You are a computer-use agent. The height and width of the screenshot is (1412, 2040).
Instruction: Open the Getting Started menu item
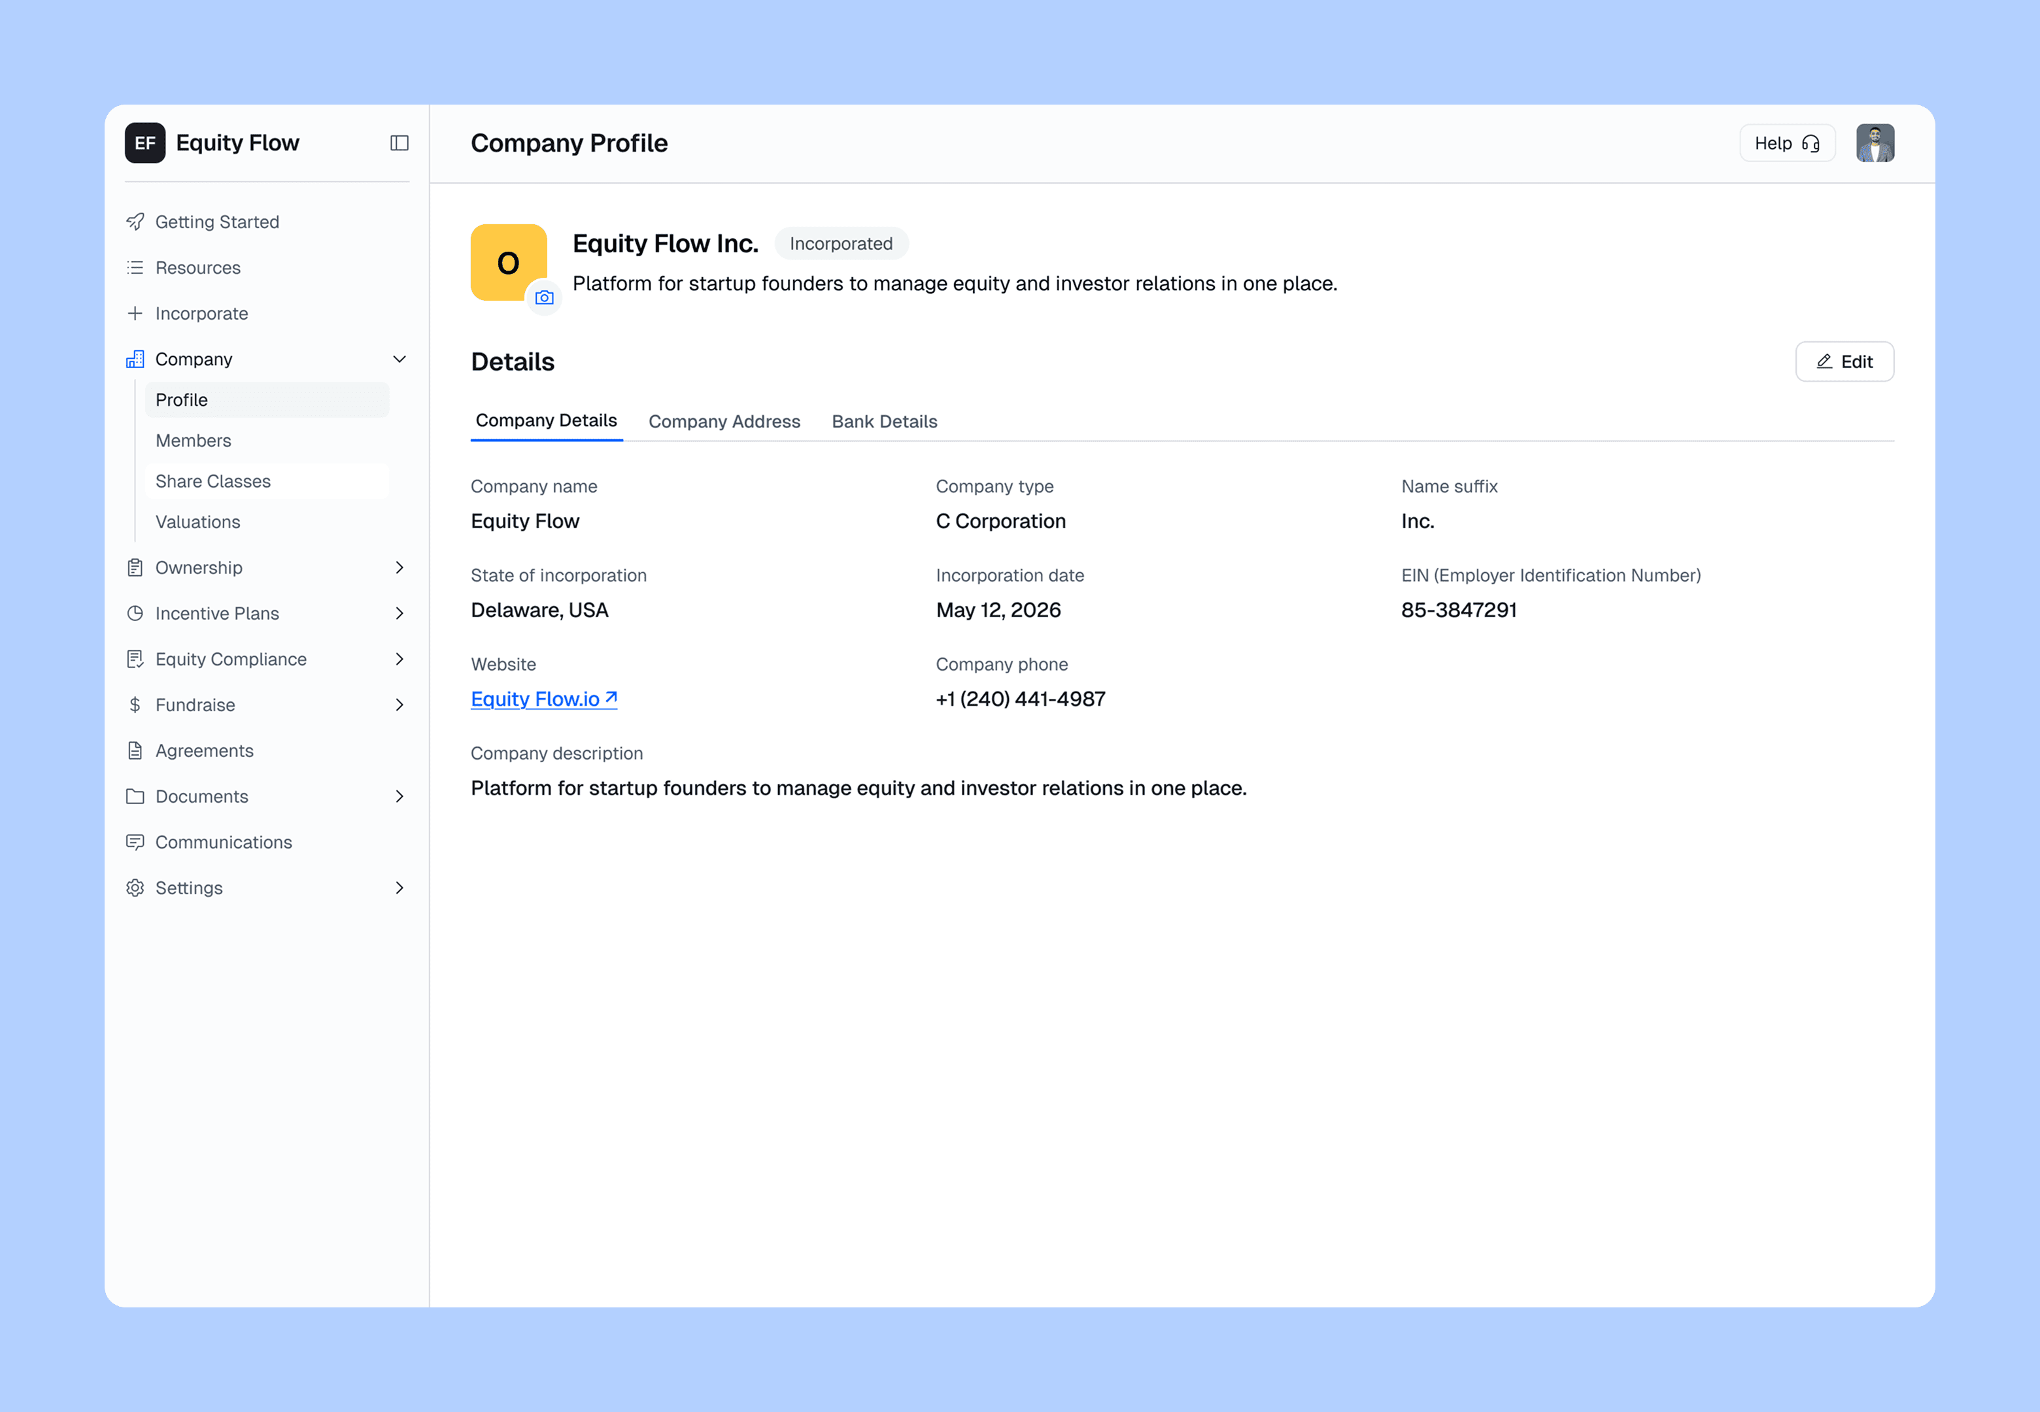click(266, 221)
